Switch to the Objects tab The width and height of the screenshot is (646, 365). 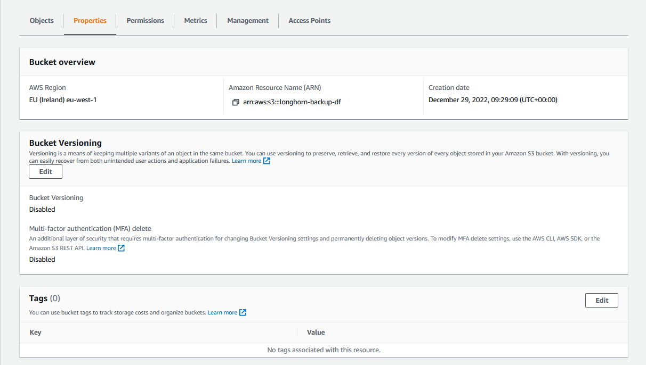pyautogui.click(x=42, y=21)
